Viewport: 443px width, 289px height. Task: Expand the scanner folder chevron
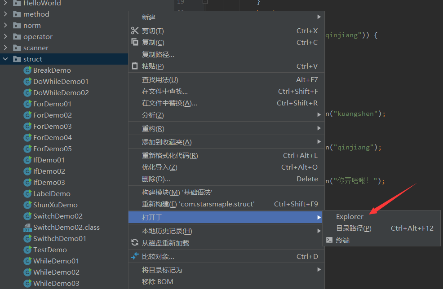[x=5, y=48]
